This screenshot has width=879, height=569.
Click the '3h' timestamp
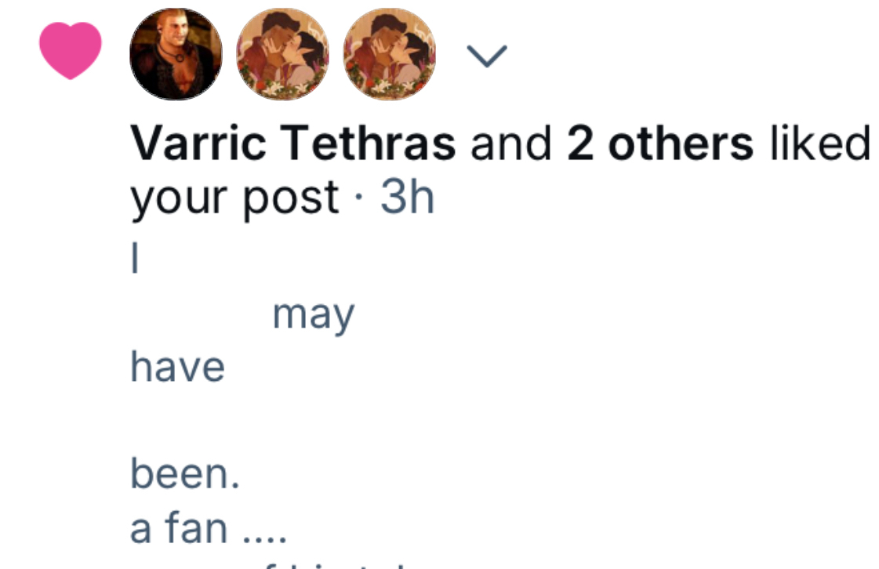click(407, 198)
